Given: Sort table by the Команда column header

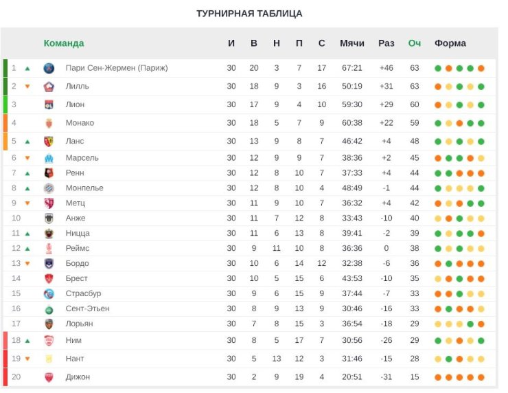Looking at the screenshot, I should [x=64, y=43].
